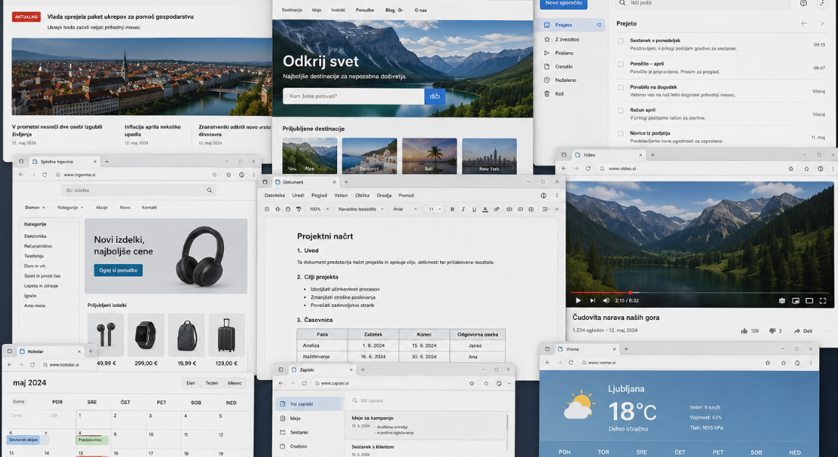The height and width of the screenshot is (457, 838).
Task: Share the video via Deli
Action: [803, 331]
